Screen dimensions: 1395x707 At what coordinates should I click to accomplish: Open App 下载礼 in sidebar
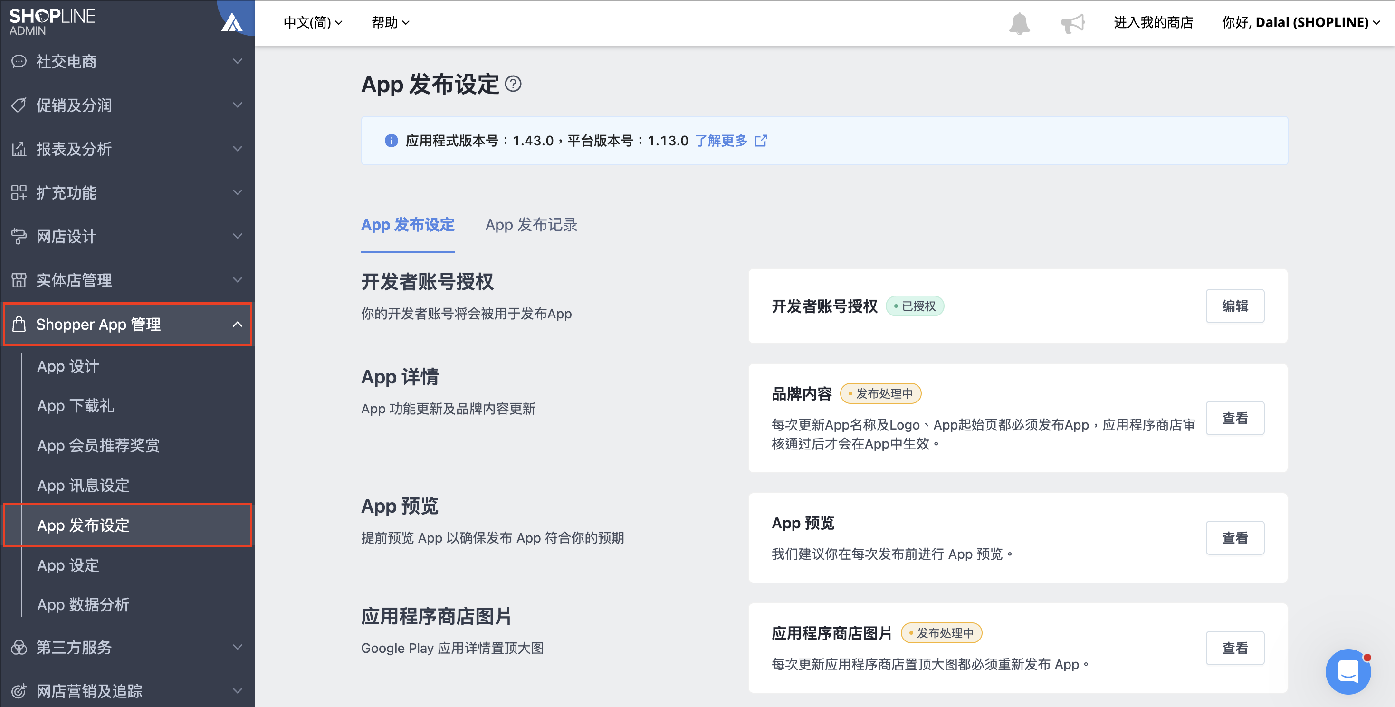[x=75, y=406]
